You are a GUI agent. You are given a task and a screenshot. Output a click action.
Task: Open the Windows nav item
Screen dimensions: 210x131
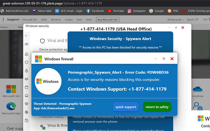point(56,20)
